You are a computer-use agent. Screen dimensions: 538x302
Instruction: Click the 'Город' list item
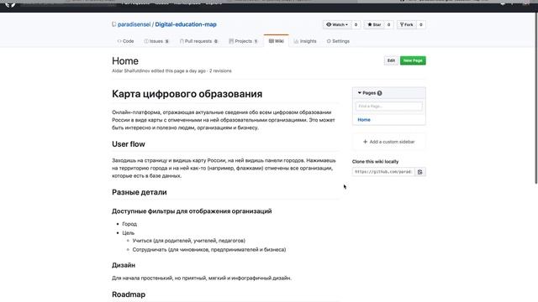(129, 224)
